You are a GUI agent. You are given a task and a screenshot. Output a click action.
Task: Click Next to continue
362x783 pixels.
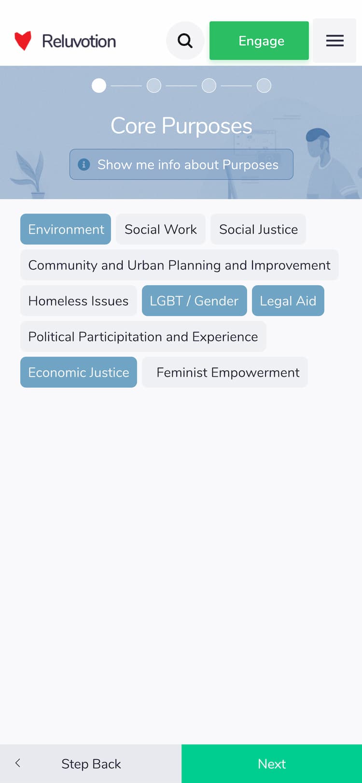(x=272, y=764)
